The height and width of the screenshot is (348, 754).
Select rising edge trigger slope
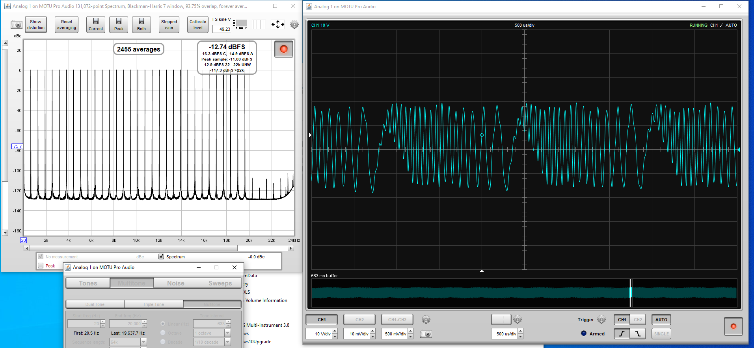(x=622, y=334)
